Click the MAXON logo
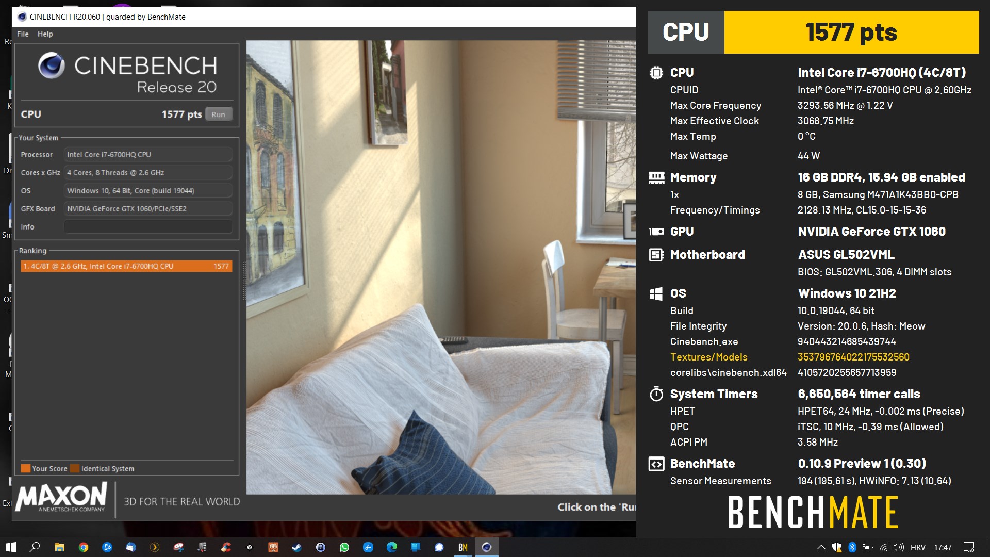Image resolution: width=990 pixels, height=557 pixels. pos(61,497)
